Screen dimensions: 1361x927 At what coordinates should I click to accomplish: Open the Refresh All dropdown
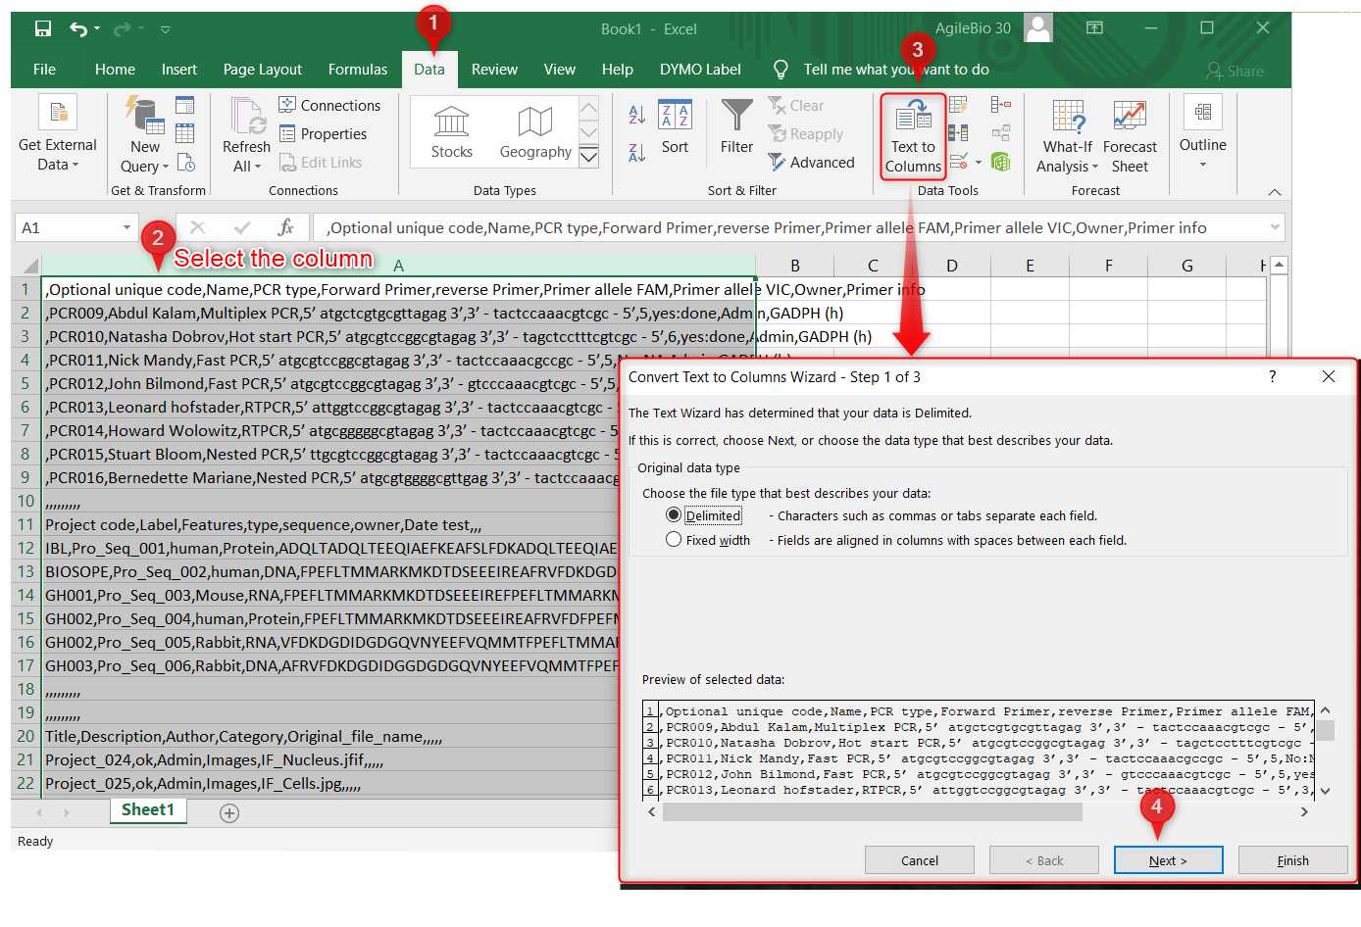click(x=246, y=157)
